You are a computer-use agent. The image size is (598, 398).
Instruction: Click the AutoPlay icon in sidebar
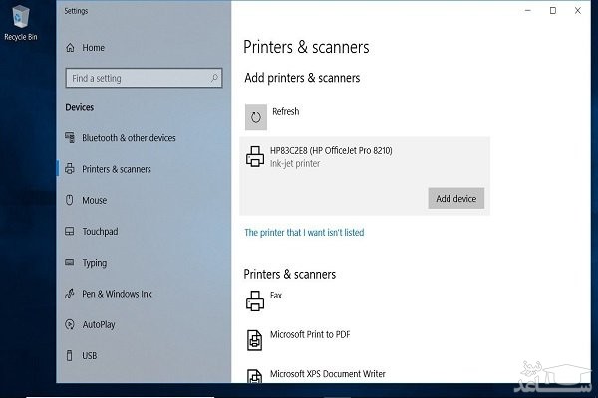coord(70,324)
